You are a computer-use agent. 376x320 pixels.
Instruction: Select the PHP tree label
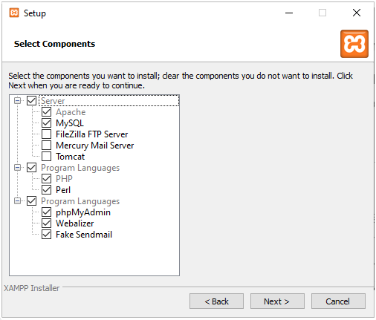pos(64,179)
